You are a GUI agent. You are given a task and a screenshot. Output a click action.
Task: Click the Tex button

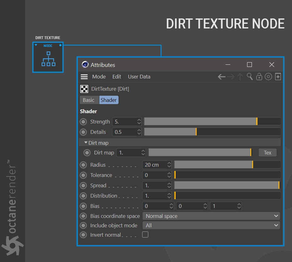[268, 153]
